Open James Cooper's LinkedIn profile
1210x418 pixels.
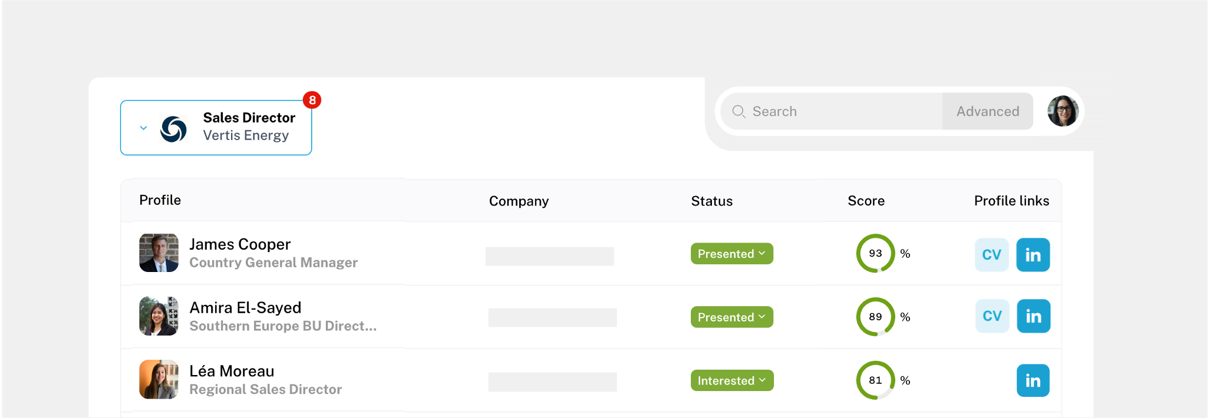coord(1033,255)
